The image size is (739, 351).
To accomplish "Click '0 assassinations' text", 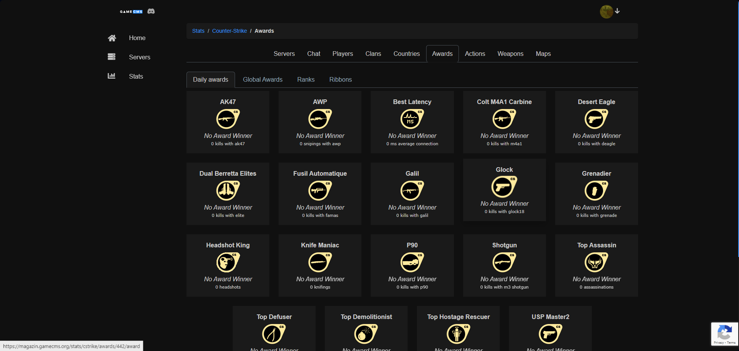I will [596, 287].
